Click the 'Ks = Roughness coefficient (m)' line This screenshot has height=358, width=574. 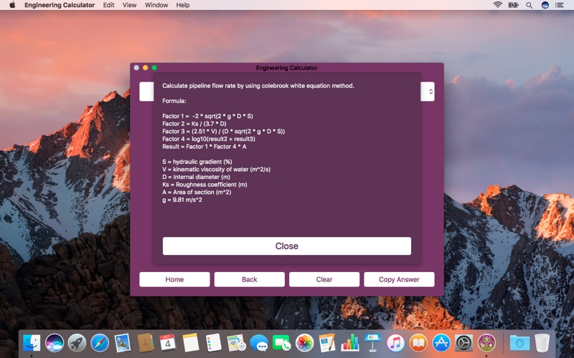204,185
